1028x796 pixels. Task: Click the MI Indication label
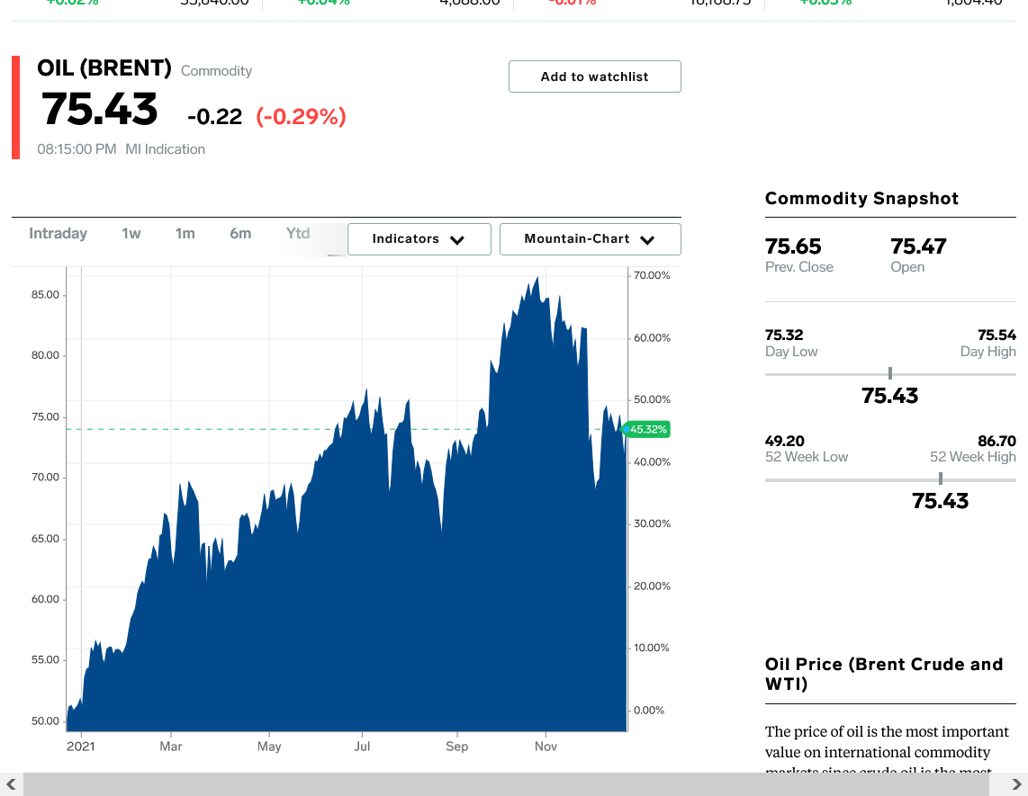[x=166, y=149]
